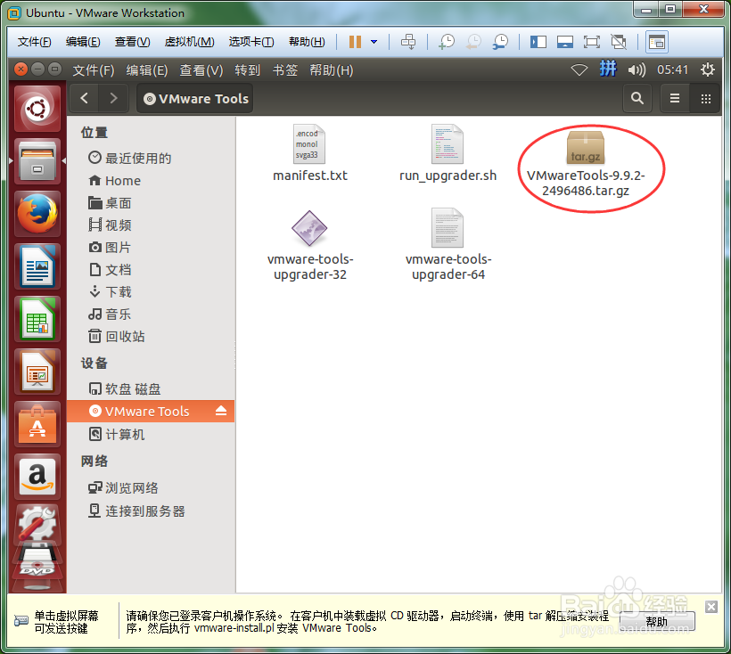731x654 pixels.
Task: Open Home in the sidebar
Action: [x=115, y=180]
